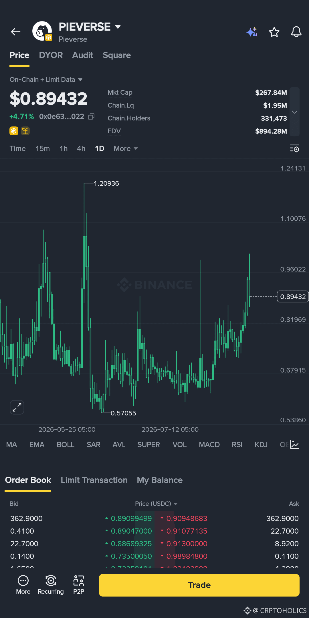Tap the Pieverse token logo

tap(42, 31)
